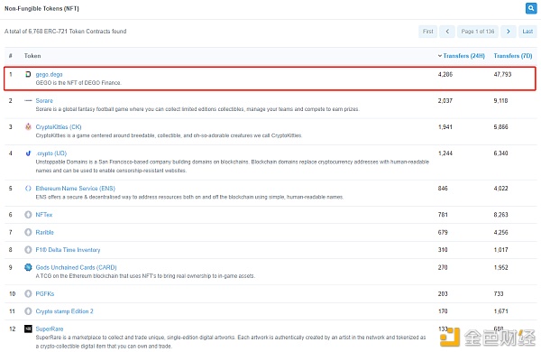
Task: Click the SuperRare black logo icon
Action: pyautogui.click(x=28, y=329)
